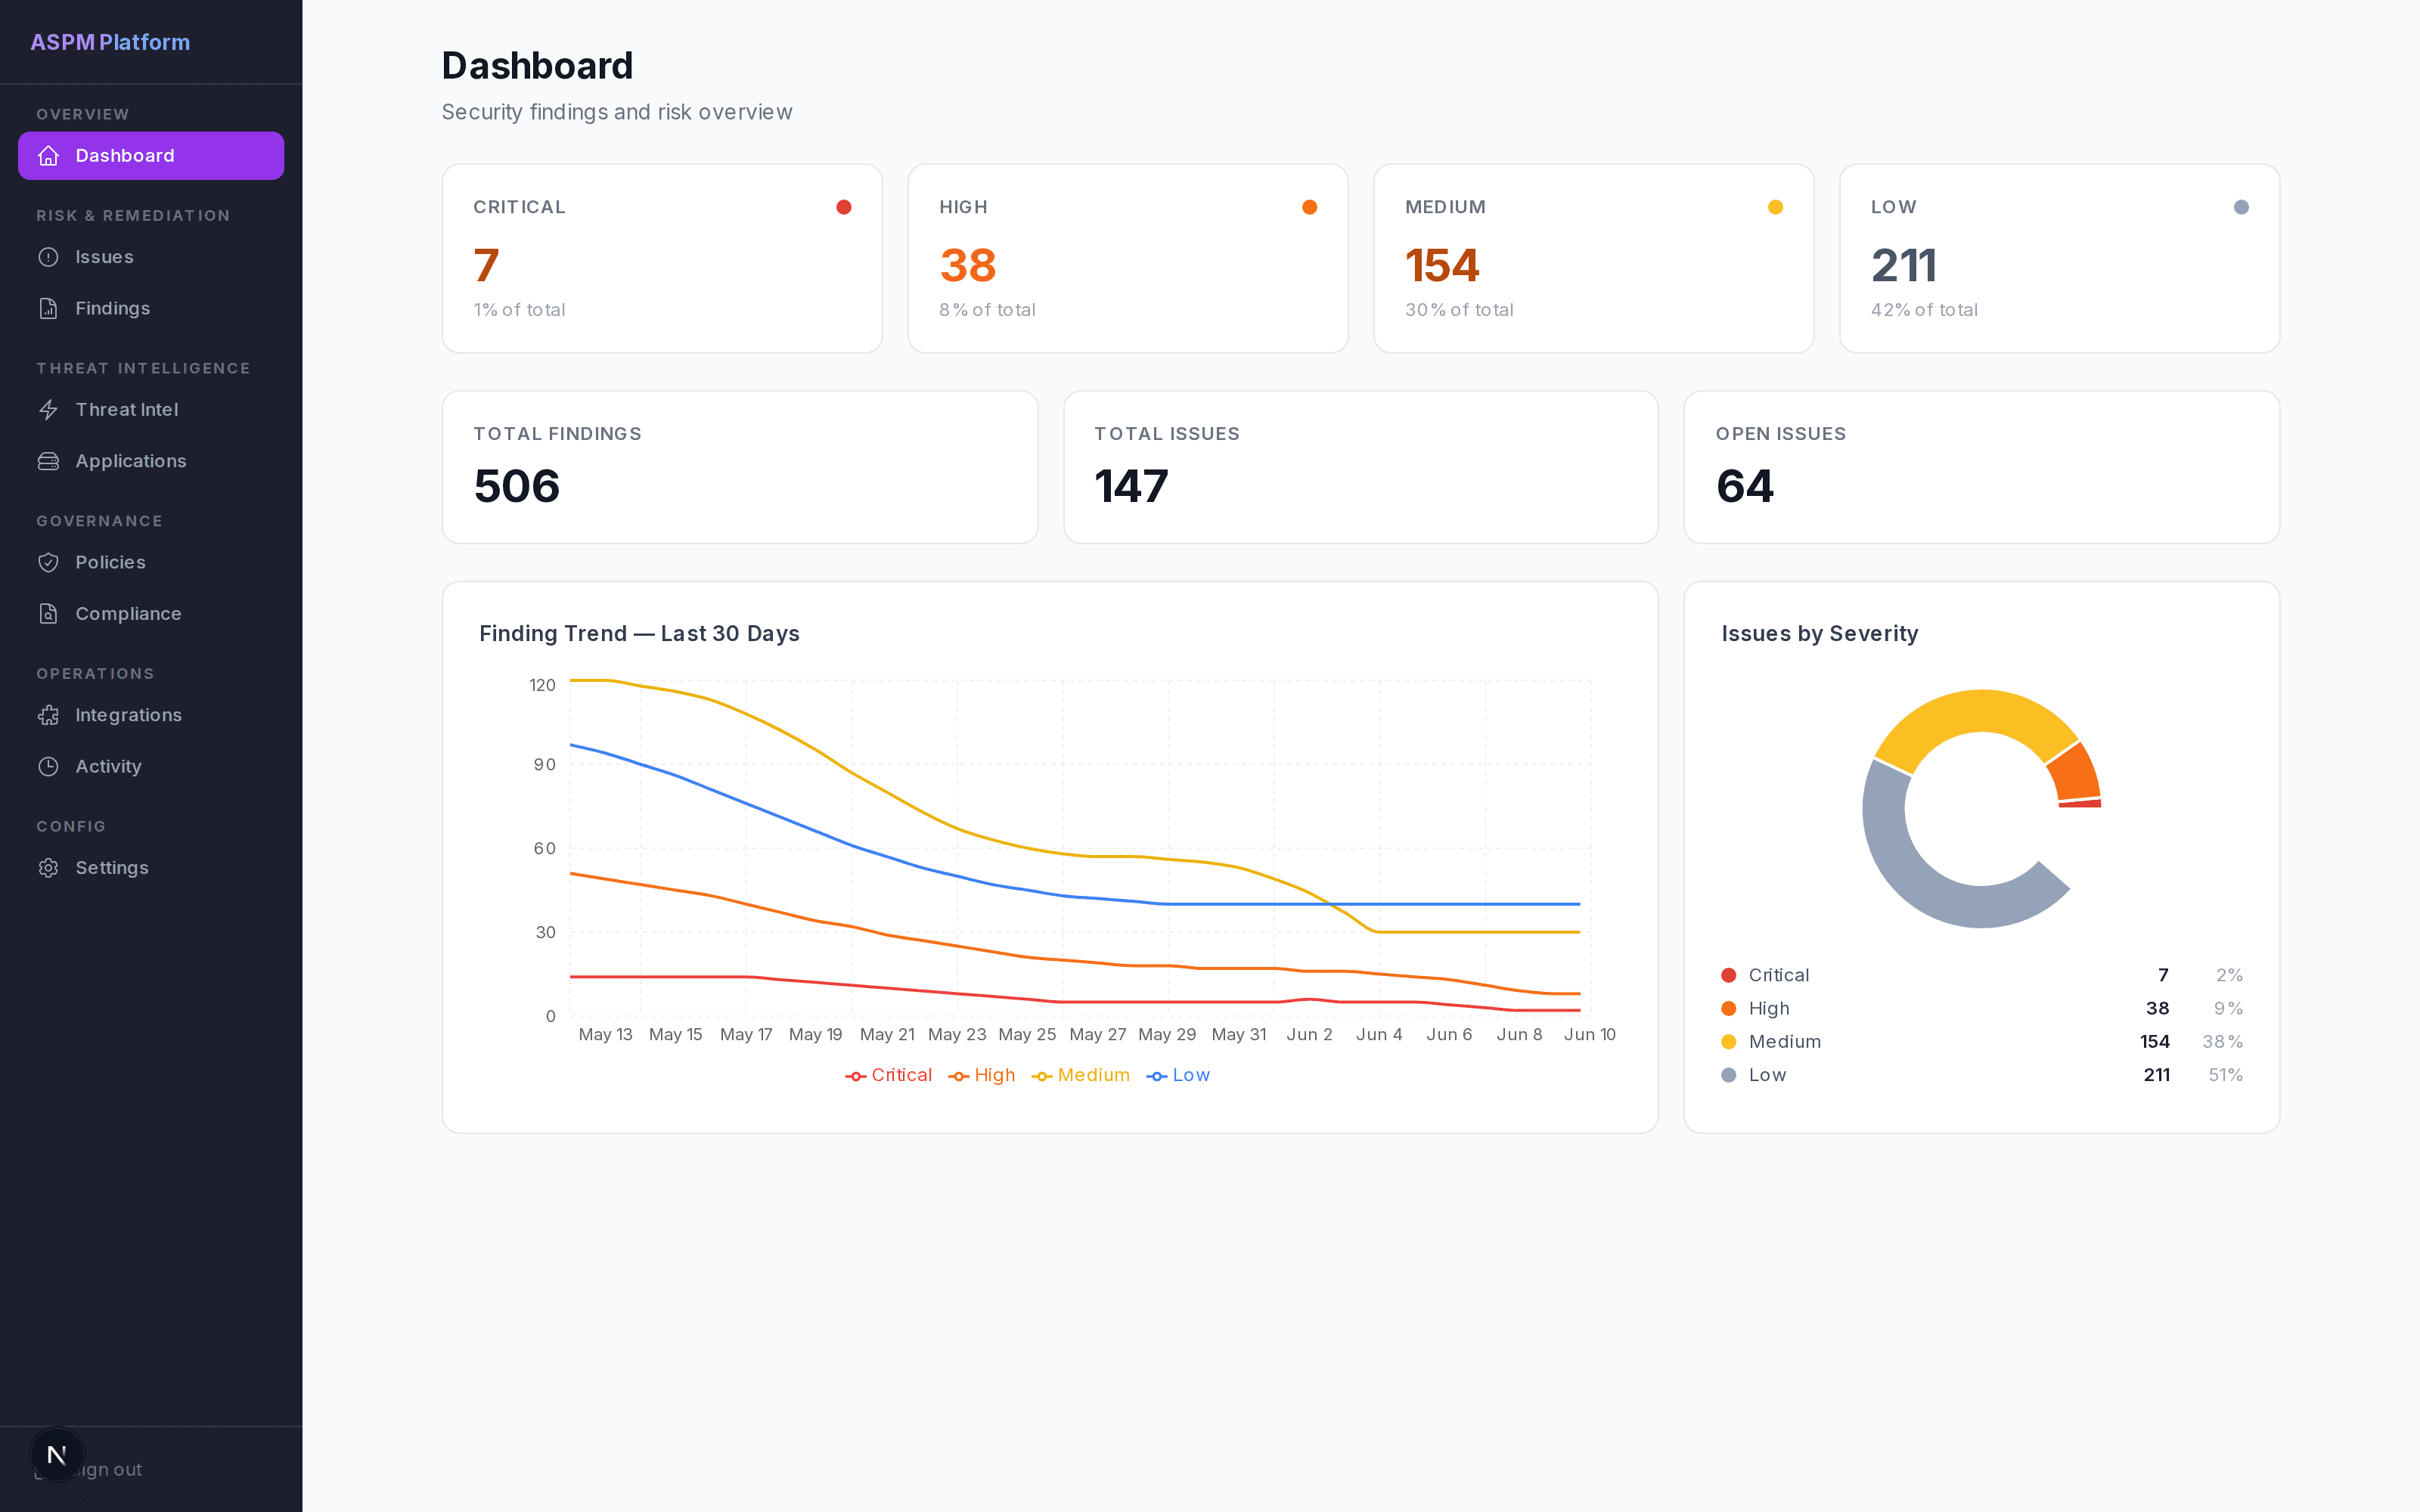This screenshot has height=1512, width=2420.
Task: Click the 51% value in Low row
Action: [2225, 1075]
